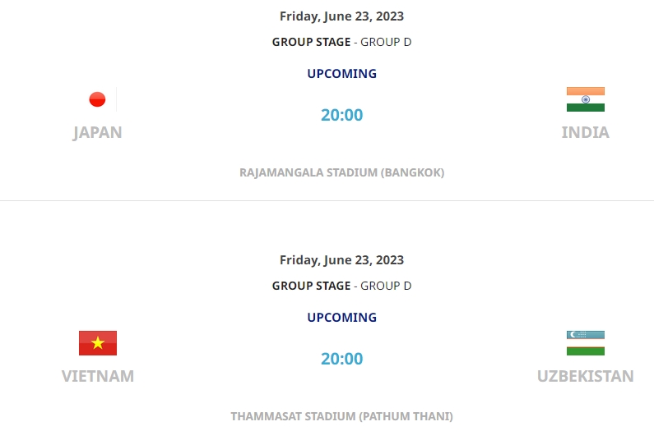Click the Uzbekistan flag icon
This screenshot has width=654, height=440.
[586, 343]
